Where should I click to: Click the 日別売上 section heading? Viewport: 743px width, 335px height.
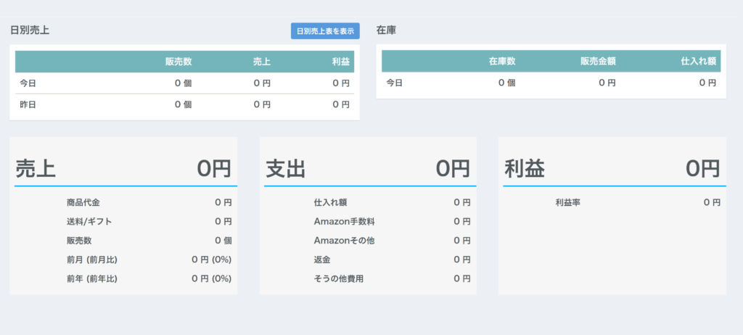click(30, 30)
